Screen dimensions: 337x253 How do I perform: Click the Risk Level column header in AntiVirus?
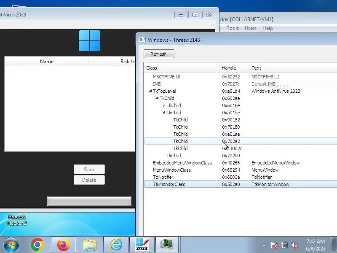tap(112, 62)
